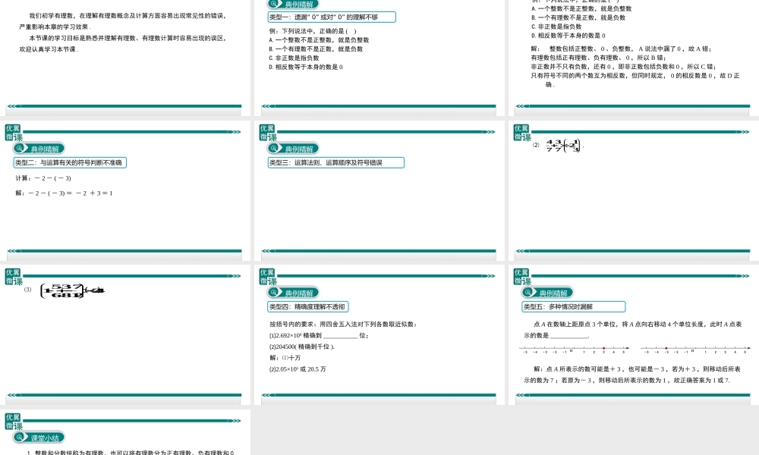Click the 典例精解 badge icon on the 类型三 slide

coord(274,148)
